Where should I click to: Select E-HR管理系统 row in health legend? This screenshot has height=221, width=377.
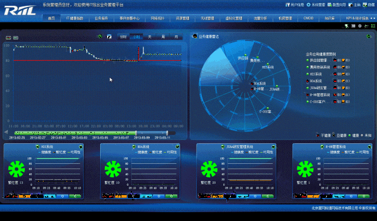coord(328,95)
